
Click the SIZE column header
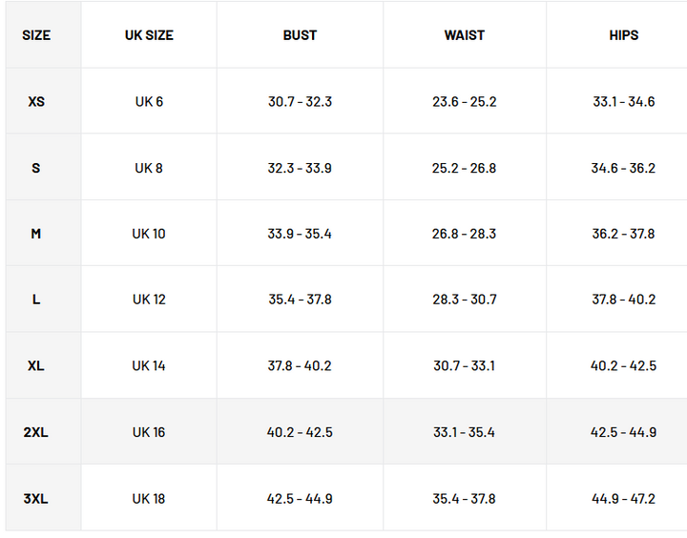point(36,35)
